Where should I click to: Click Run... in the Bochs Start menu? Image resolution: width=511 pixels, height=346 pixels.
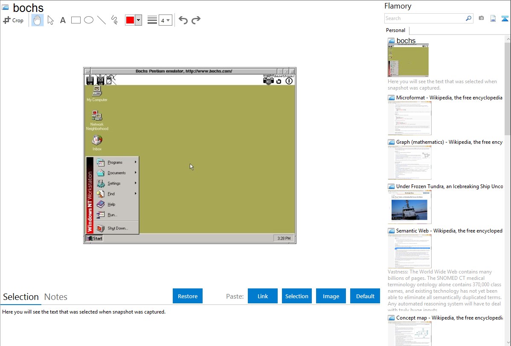pyautogui.click(x=117, y=215)
